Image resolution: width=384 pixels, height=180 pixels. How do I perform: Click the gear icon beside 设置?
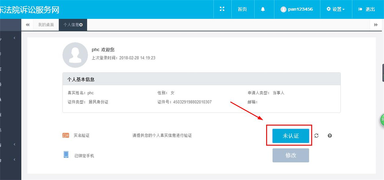tap(329, 9)
